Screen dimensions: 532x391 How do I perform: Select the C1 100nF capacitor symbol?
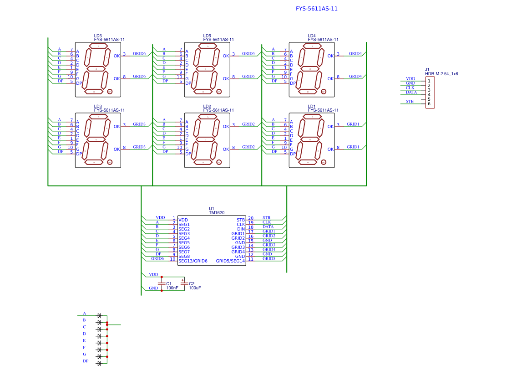162,283
